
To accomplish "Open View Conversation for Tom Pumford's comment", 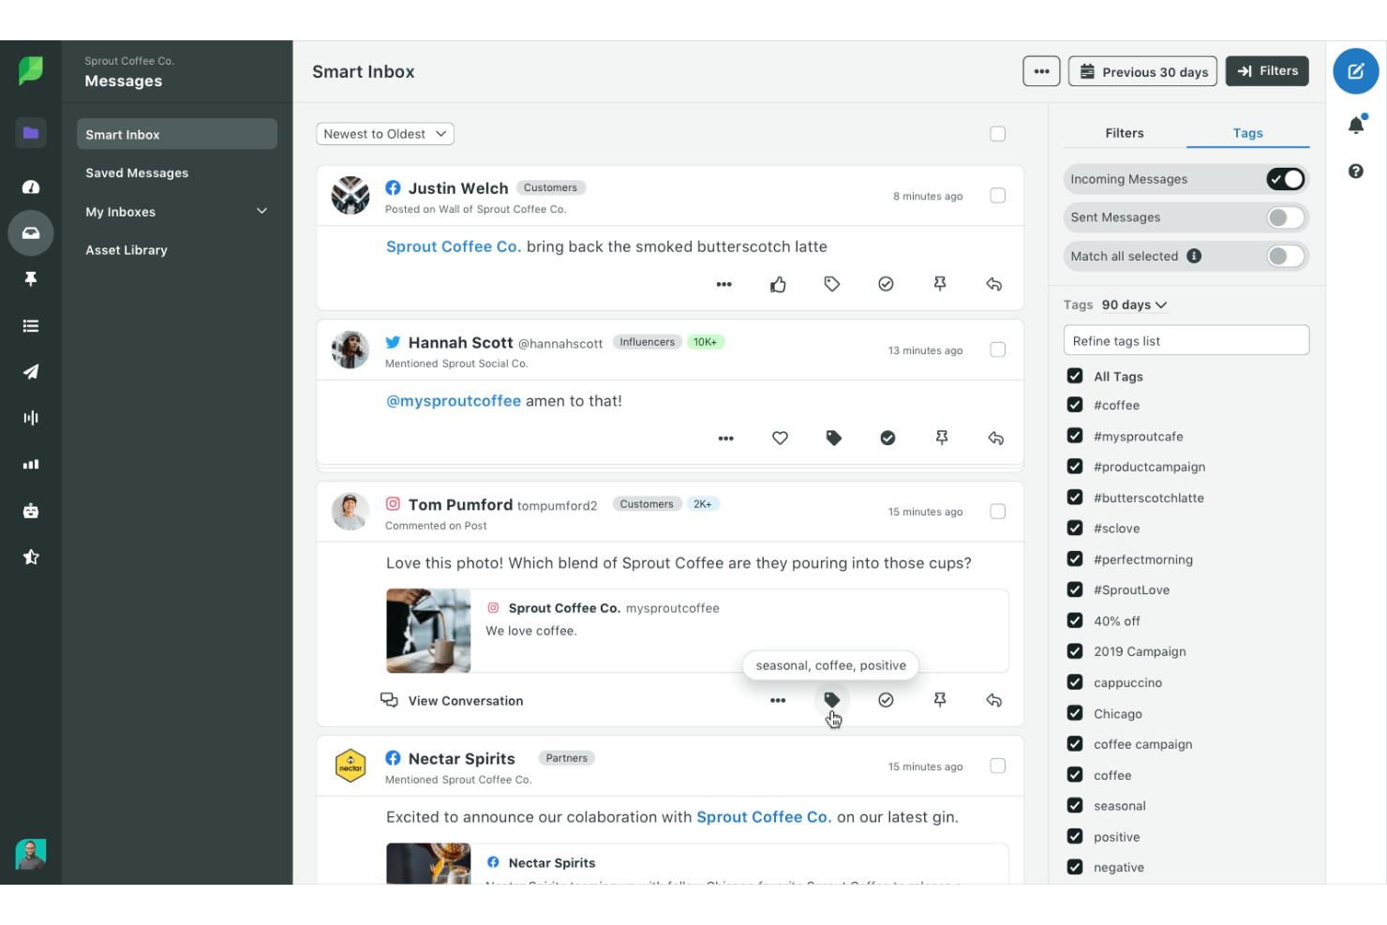I will click(465, 700).
